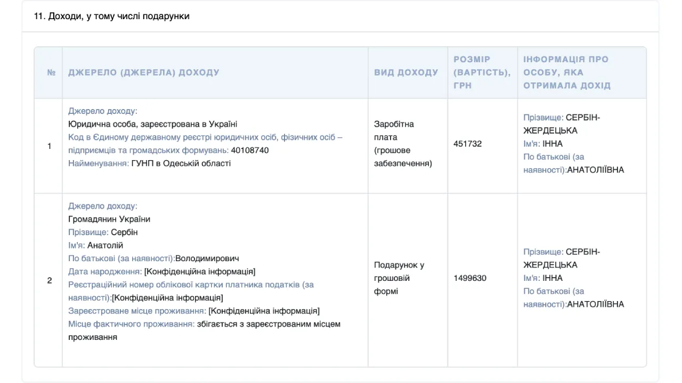Click the "Розмір (вартість), грн" column header
Viewport: 682px width, 383px height.
tap(482, 72)
